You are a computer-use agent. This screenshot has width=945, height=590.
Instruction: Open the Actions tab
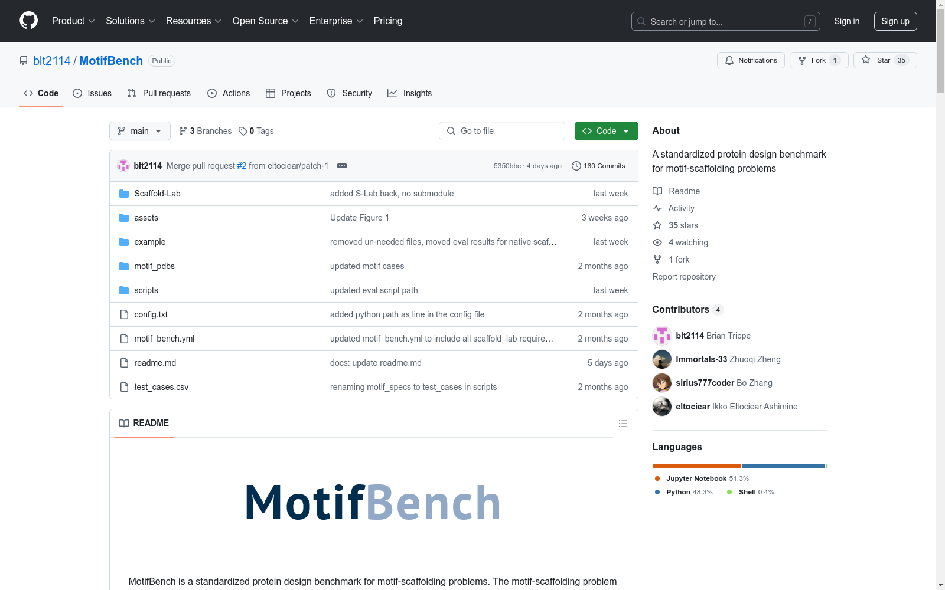(229, 93)
